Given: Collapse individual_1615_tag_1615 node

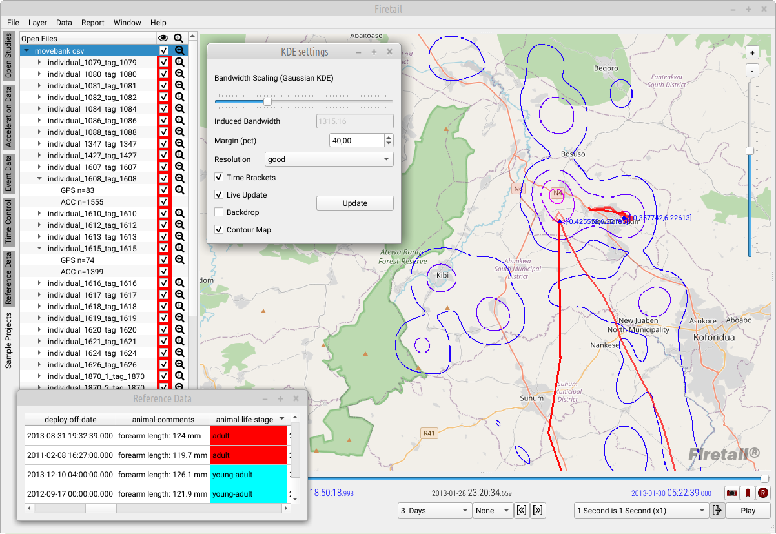Looking at the screenshot, I should coord(39,249).
